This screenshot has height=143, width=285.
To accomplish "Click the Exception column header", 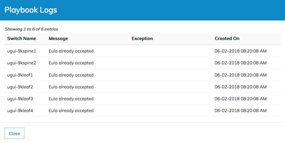I will tap(142, 39).
